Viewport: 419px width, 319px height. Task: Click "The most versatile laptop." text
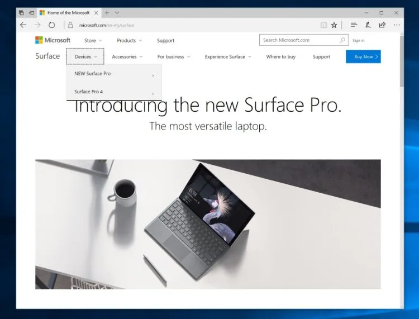pyautogui.click(x=208, y=126)
